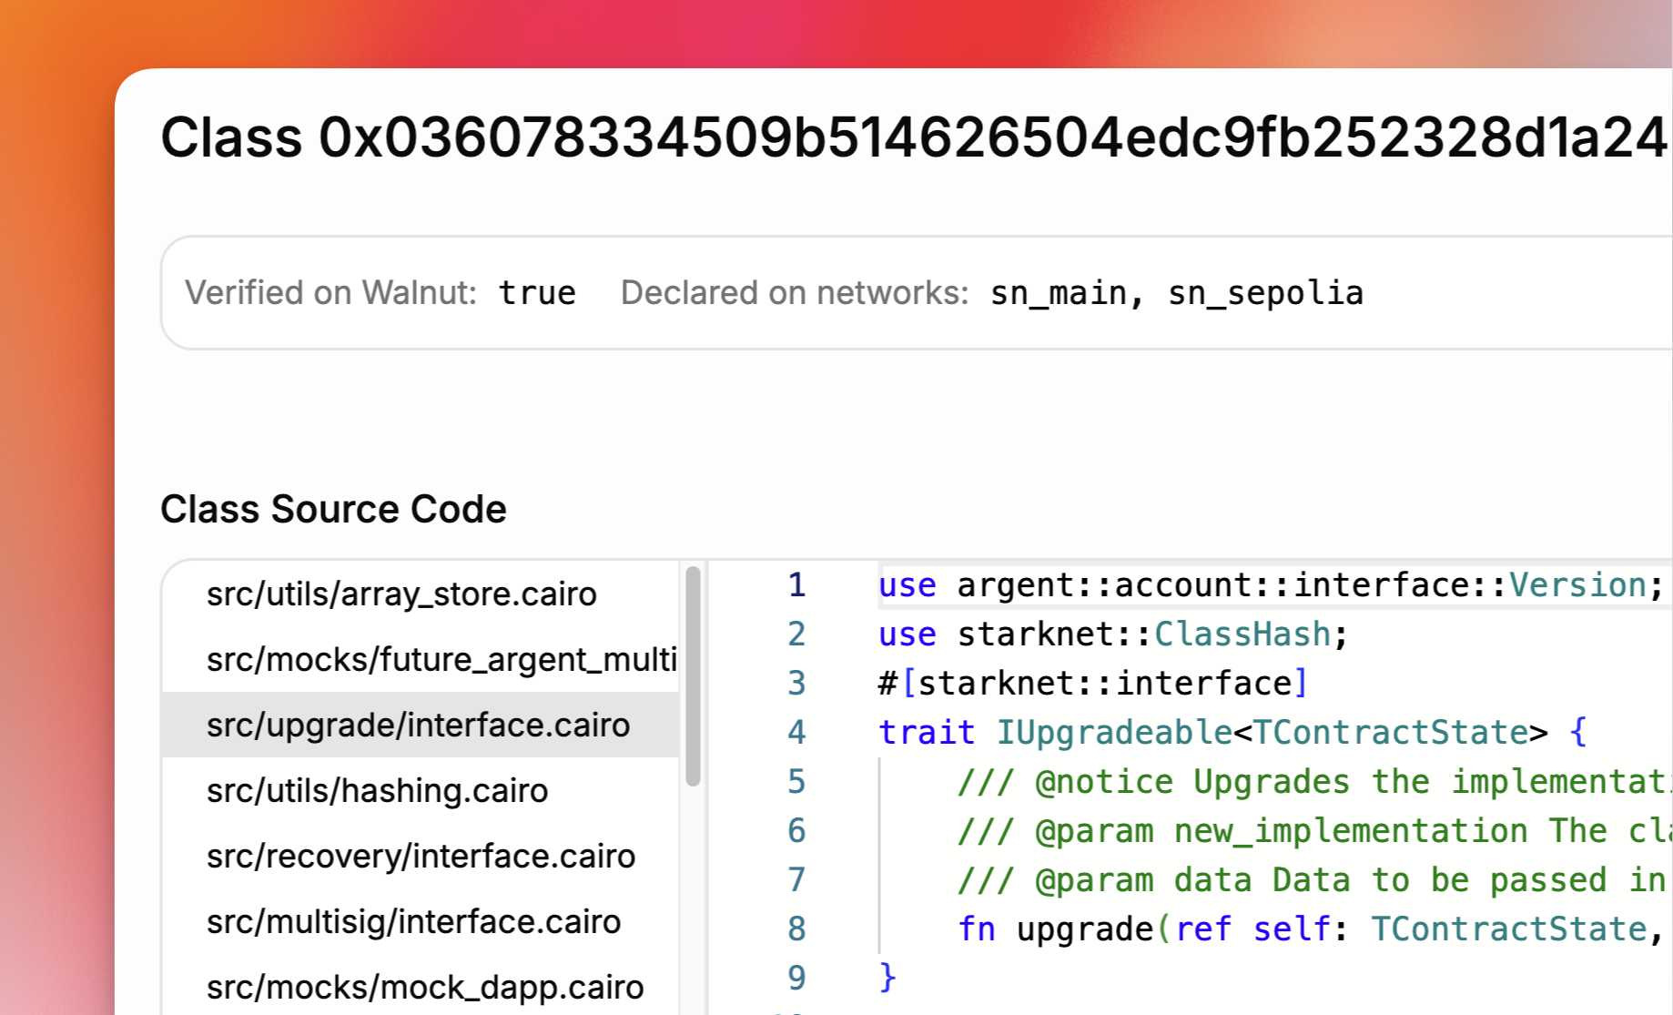This screenshot has height=1015, width=1673.
Task: Open src/recovery/interface.cairo file
Action: point(421,857)
